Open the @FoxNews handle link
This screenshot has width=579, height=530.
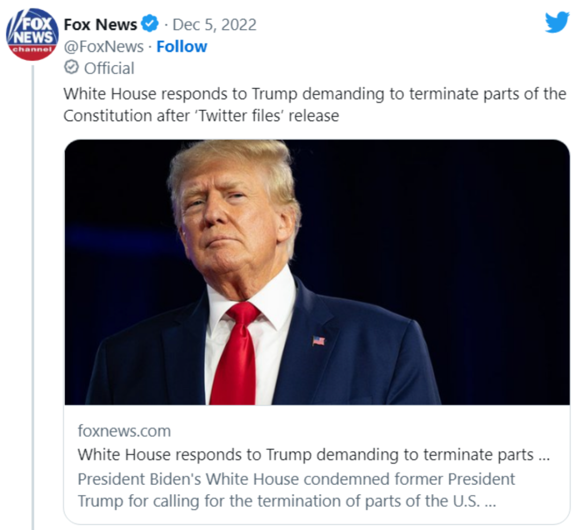click(104, 47)
